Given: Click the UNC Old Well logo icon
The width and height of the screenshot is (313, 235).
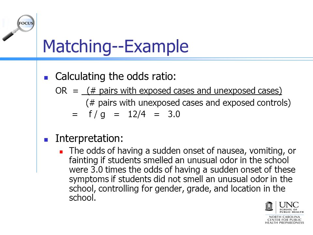Looking at the screenshot, I should (269, 206).
